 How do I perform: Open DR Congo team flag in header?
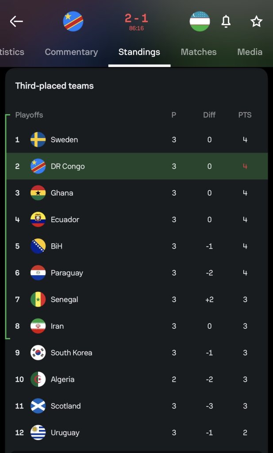point(73,21)
